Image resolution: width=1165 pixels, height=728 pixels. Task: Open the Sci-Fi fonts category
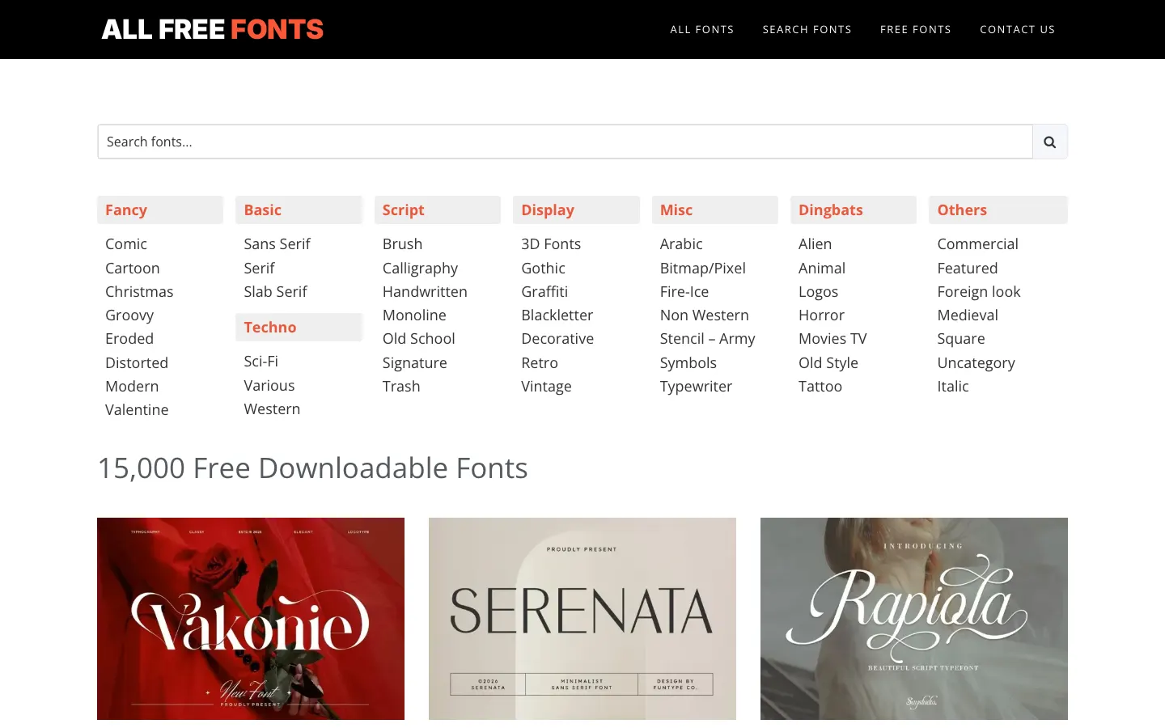261,361
